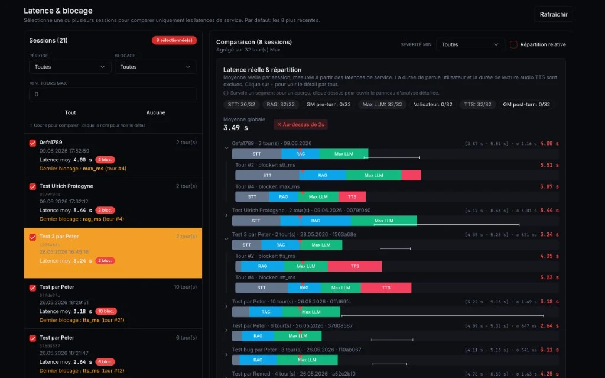Click Dernier blocage : rag_ms (tour #4)
This screenshot has height=378, width=605.
coord(82,219)
